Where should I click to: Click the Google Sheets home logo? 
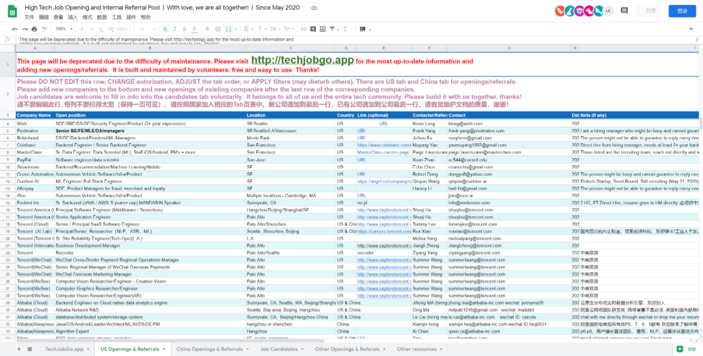[12, 11]
